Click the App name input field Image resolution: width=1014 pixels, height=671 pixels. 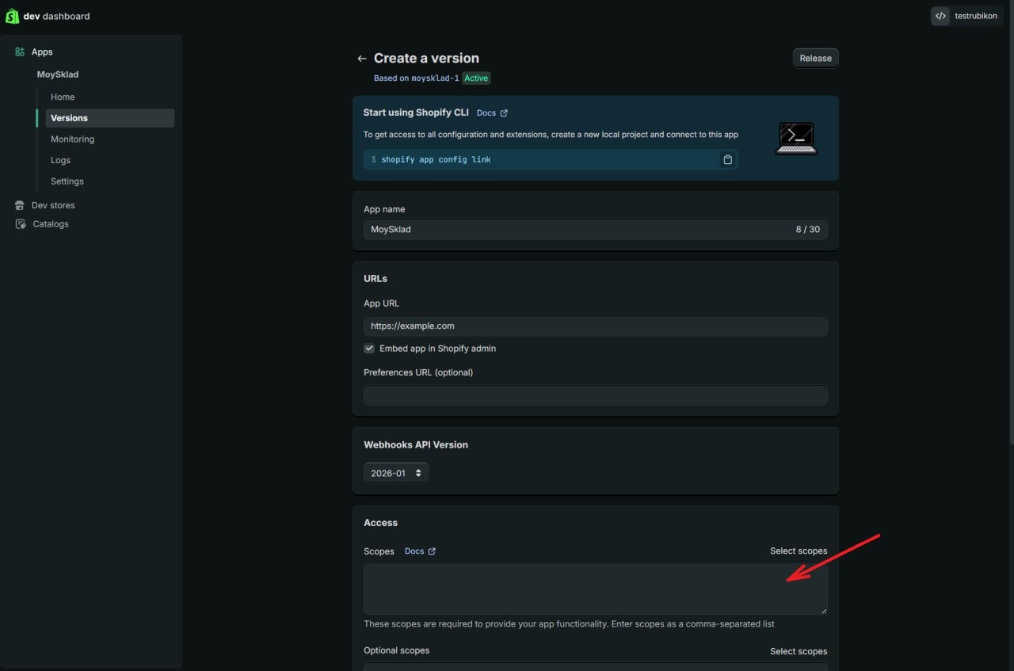[595, 230]
